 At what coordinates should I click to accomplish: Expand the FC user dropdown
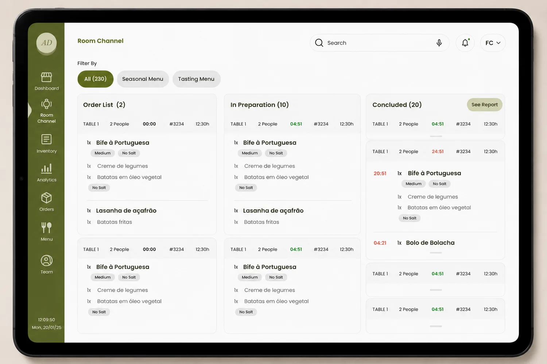click(x=493, y=43)
